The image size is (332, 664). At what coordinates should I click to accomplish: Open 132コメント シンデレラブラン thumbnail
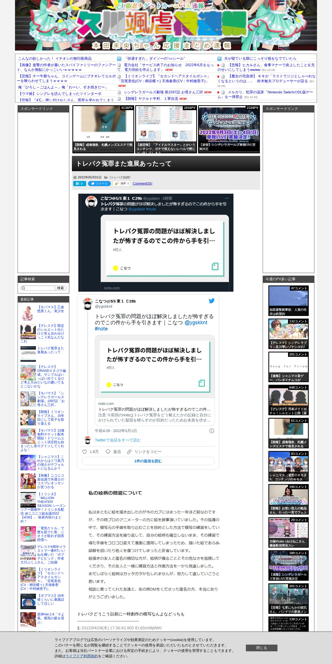pos(288,334)
